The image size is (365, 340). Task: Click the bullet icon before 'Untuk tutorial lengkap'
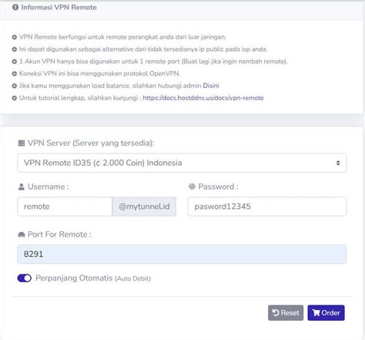pos(15,98)
